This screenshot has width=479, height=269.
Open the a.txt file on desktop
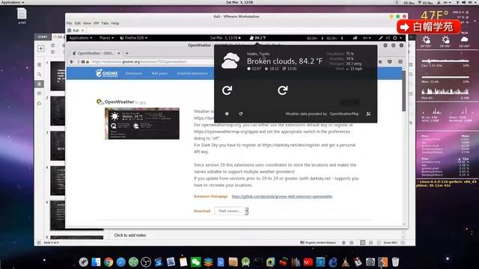point(22,16)
